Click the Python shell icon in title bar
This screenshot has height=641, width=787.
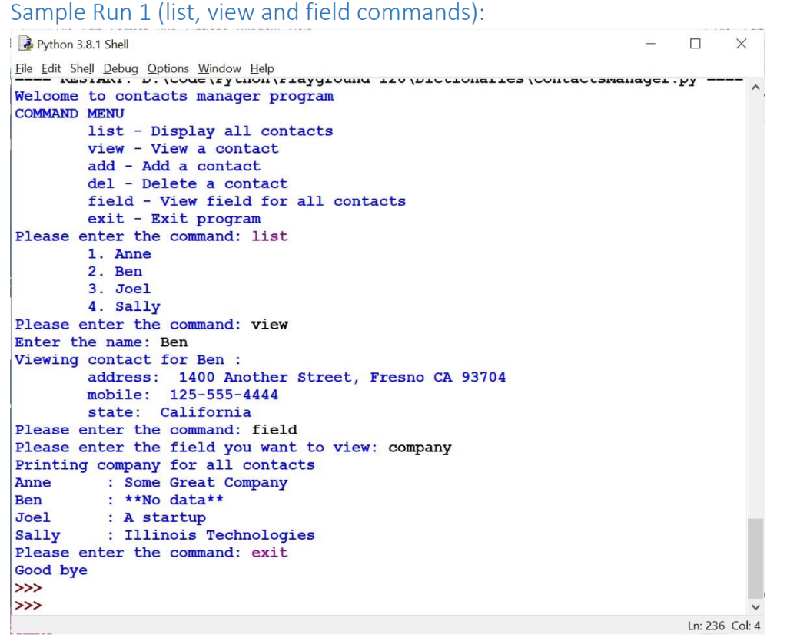coord(24,44)
